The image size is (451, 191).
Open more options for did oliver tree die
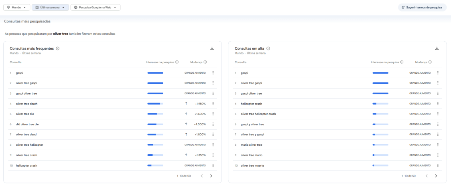[213, 125]
